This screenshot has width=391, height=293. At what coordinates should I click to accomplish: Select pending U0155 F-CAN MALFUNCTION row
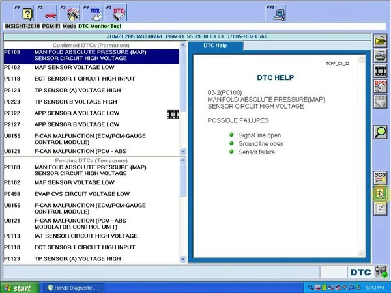tap(91, 208)
